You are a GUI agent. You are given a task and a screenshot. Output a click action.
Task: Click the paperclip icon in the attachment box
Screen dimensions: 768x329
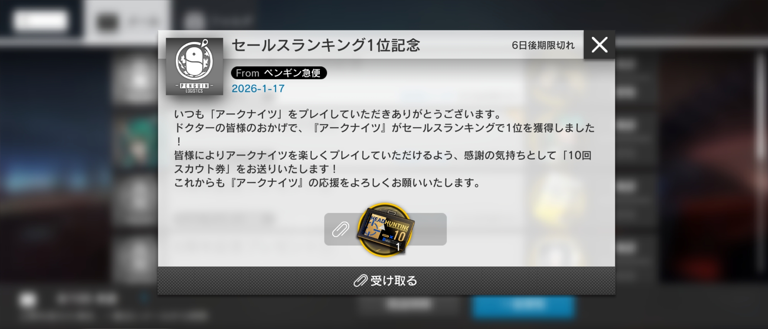(340, 229)
